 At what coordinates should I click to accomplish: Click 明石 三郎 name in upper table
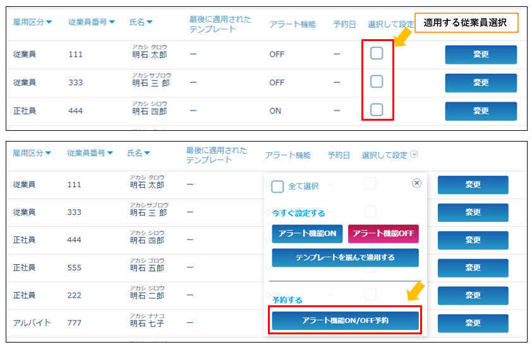pos(151,83)
